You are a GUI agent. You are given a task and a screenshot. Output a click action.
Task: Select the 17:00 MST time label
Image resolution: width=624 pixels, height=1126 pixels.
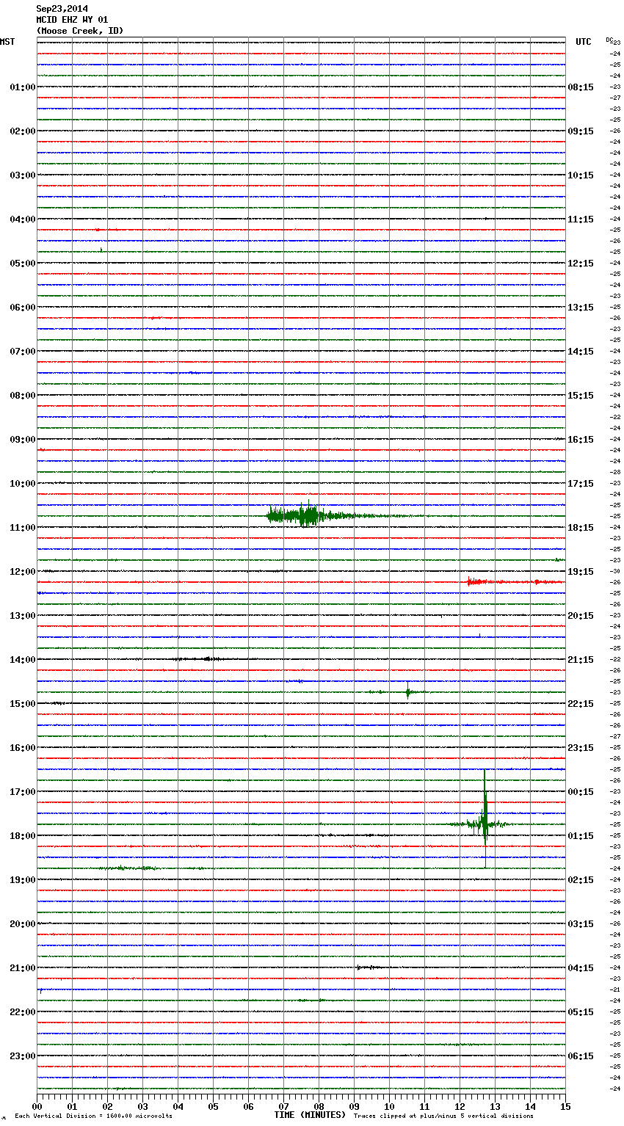(23, 792)
